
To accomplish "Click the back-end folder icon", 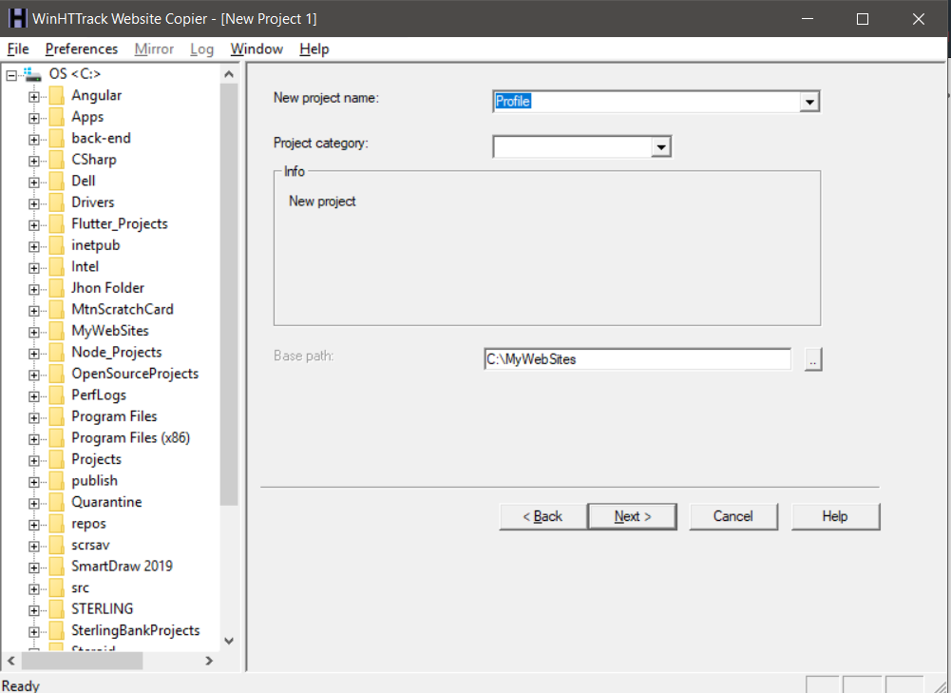I will (x=56, y=139).
